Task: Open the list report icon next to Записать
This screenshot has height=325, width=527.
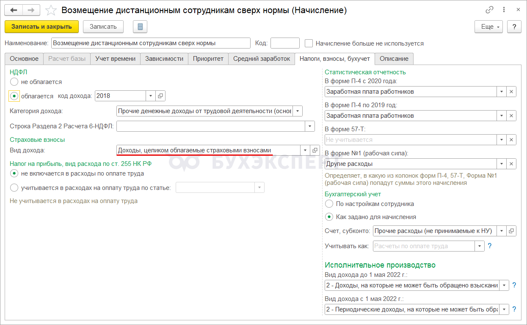Action: [140, 27]
